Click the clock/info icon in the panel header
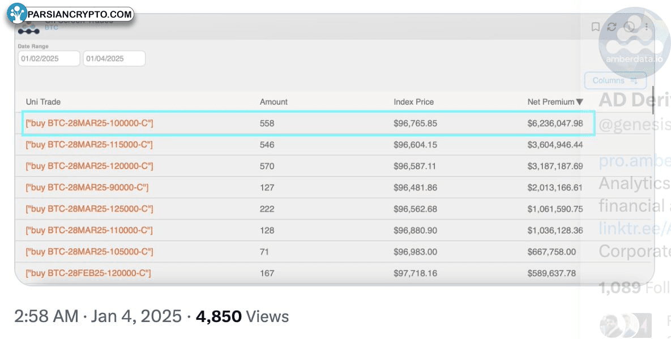This screenshot has height=339, width=671. tap(629, 27)
